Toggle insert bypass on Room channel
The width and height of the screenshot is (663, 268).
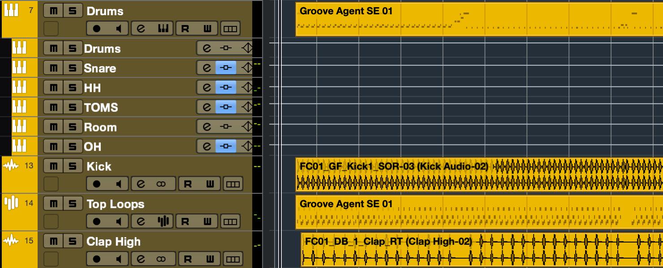tap(226, 127)
